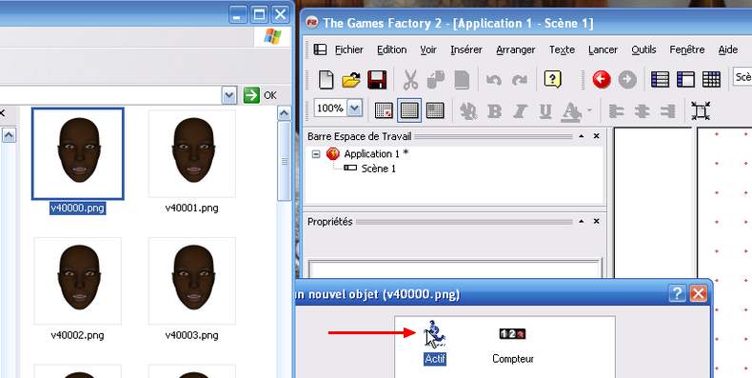
Task: Open the storyboard editor icon
Action: (x=660, y=79)
